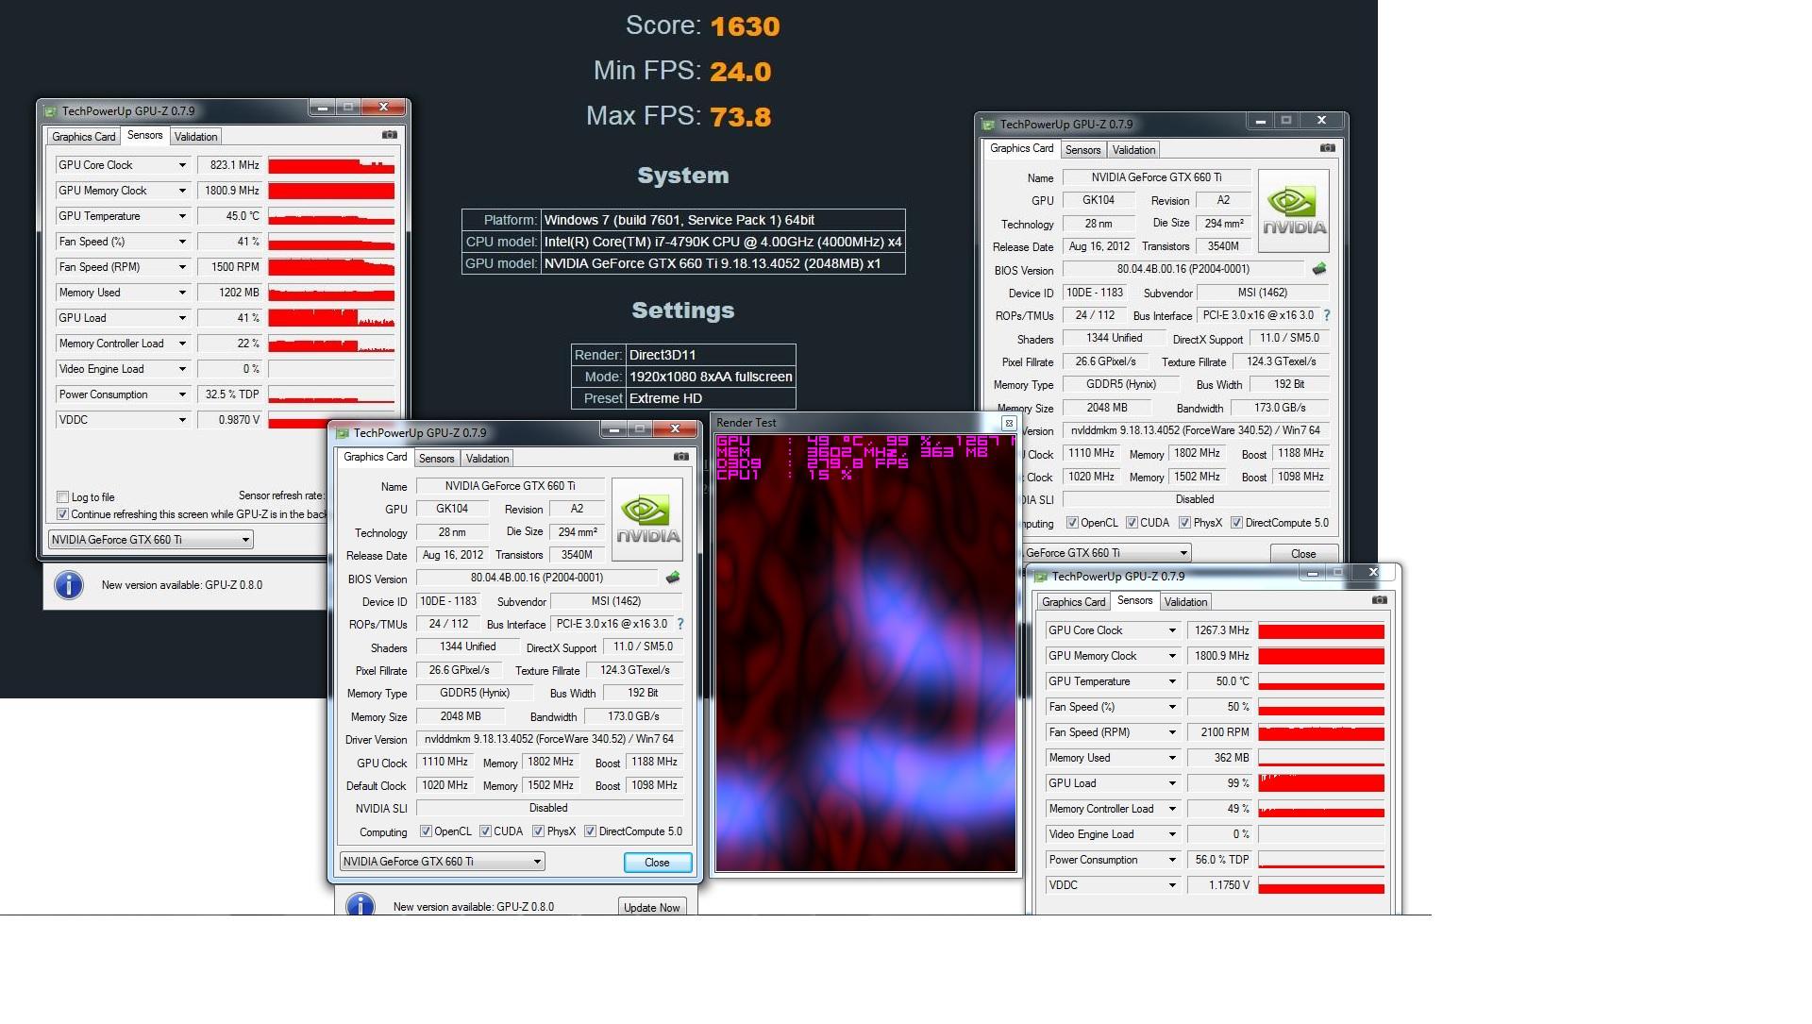
Task: Click the BIOS Version field in center GPU-Z
Action: coord(536,578)
